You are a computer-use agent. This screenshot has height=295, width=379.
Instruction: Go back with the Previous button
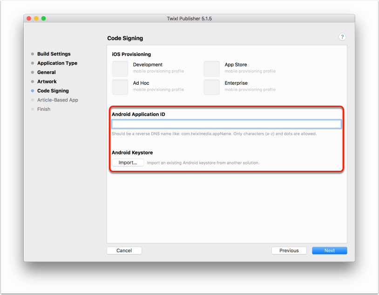click(289, 250)
